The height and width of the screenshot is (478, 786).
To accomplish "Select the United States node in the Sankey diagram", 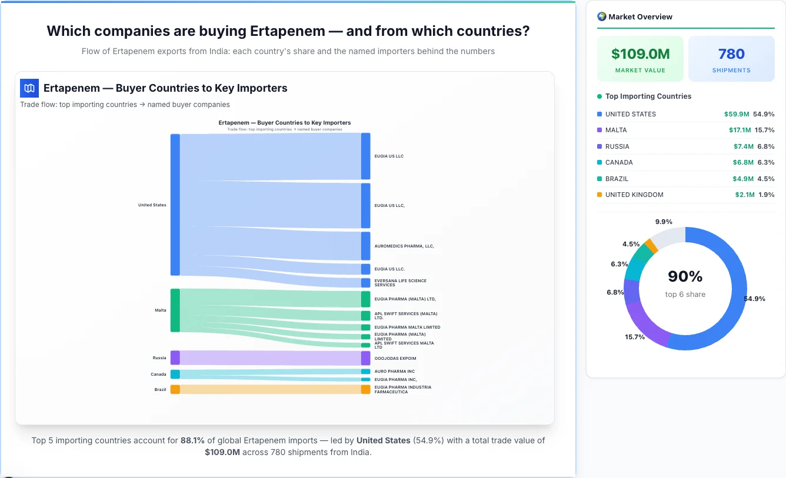I will [x=175, y=205].
